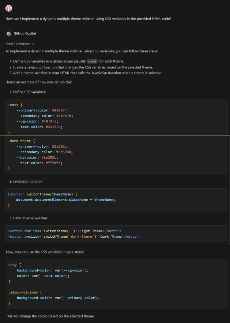Click the .mtai--sidebar selector in code
Viewport: 230px width, 323px height.
click(x=23, y=293)
